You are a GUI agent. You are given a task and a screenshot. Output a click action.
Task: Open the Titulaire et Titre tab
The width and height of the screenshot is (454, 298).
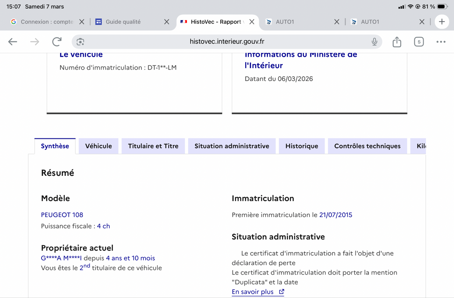(x=153, y=146)
